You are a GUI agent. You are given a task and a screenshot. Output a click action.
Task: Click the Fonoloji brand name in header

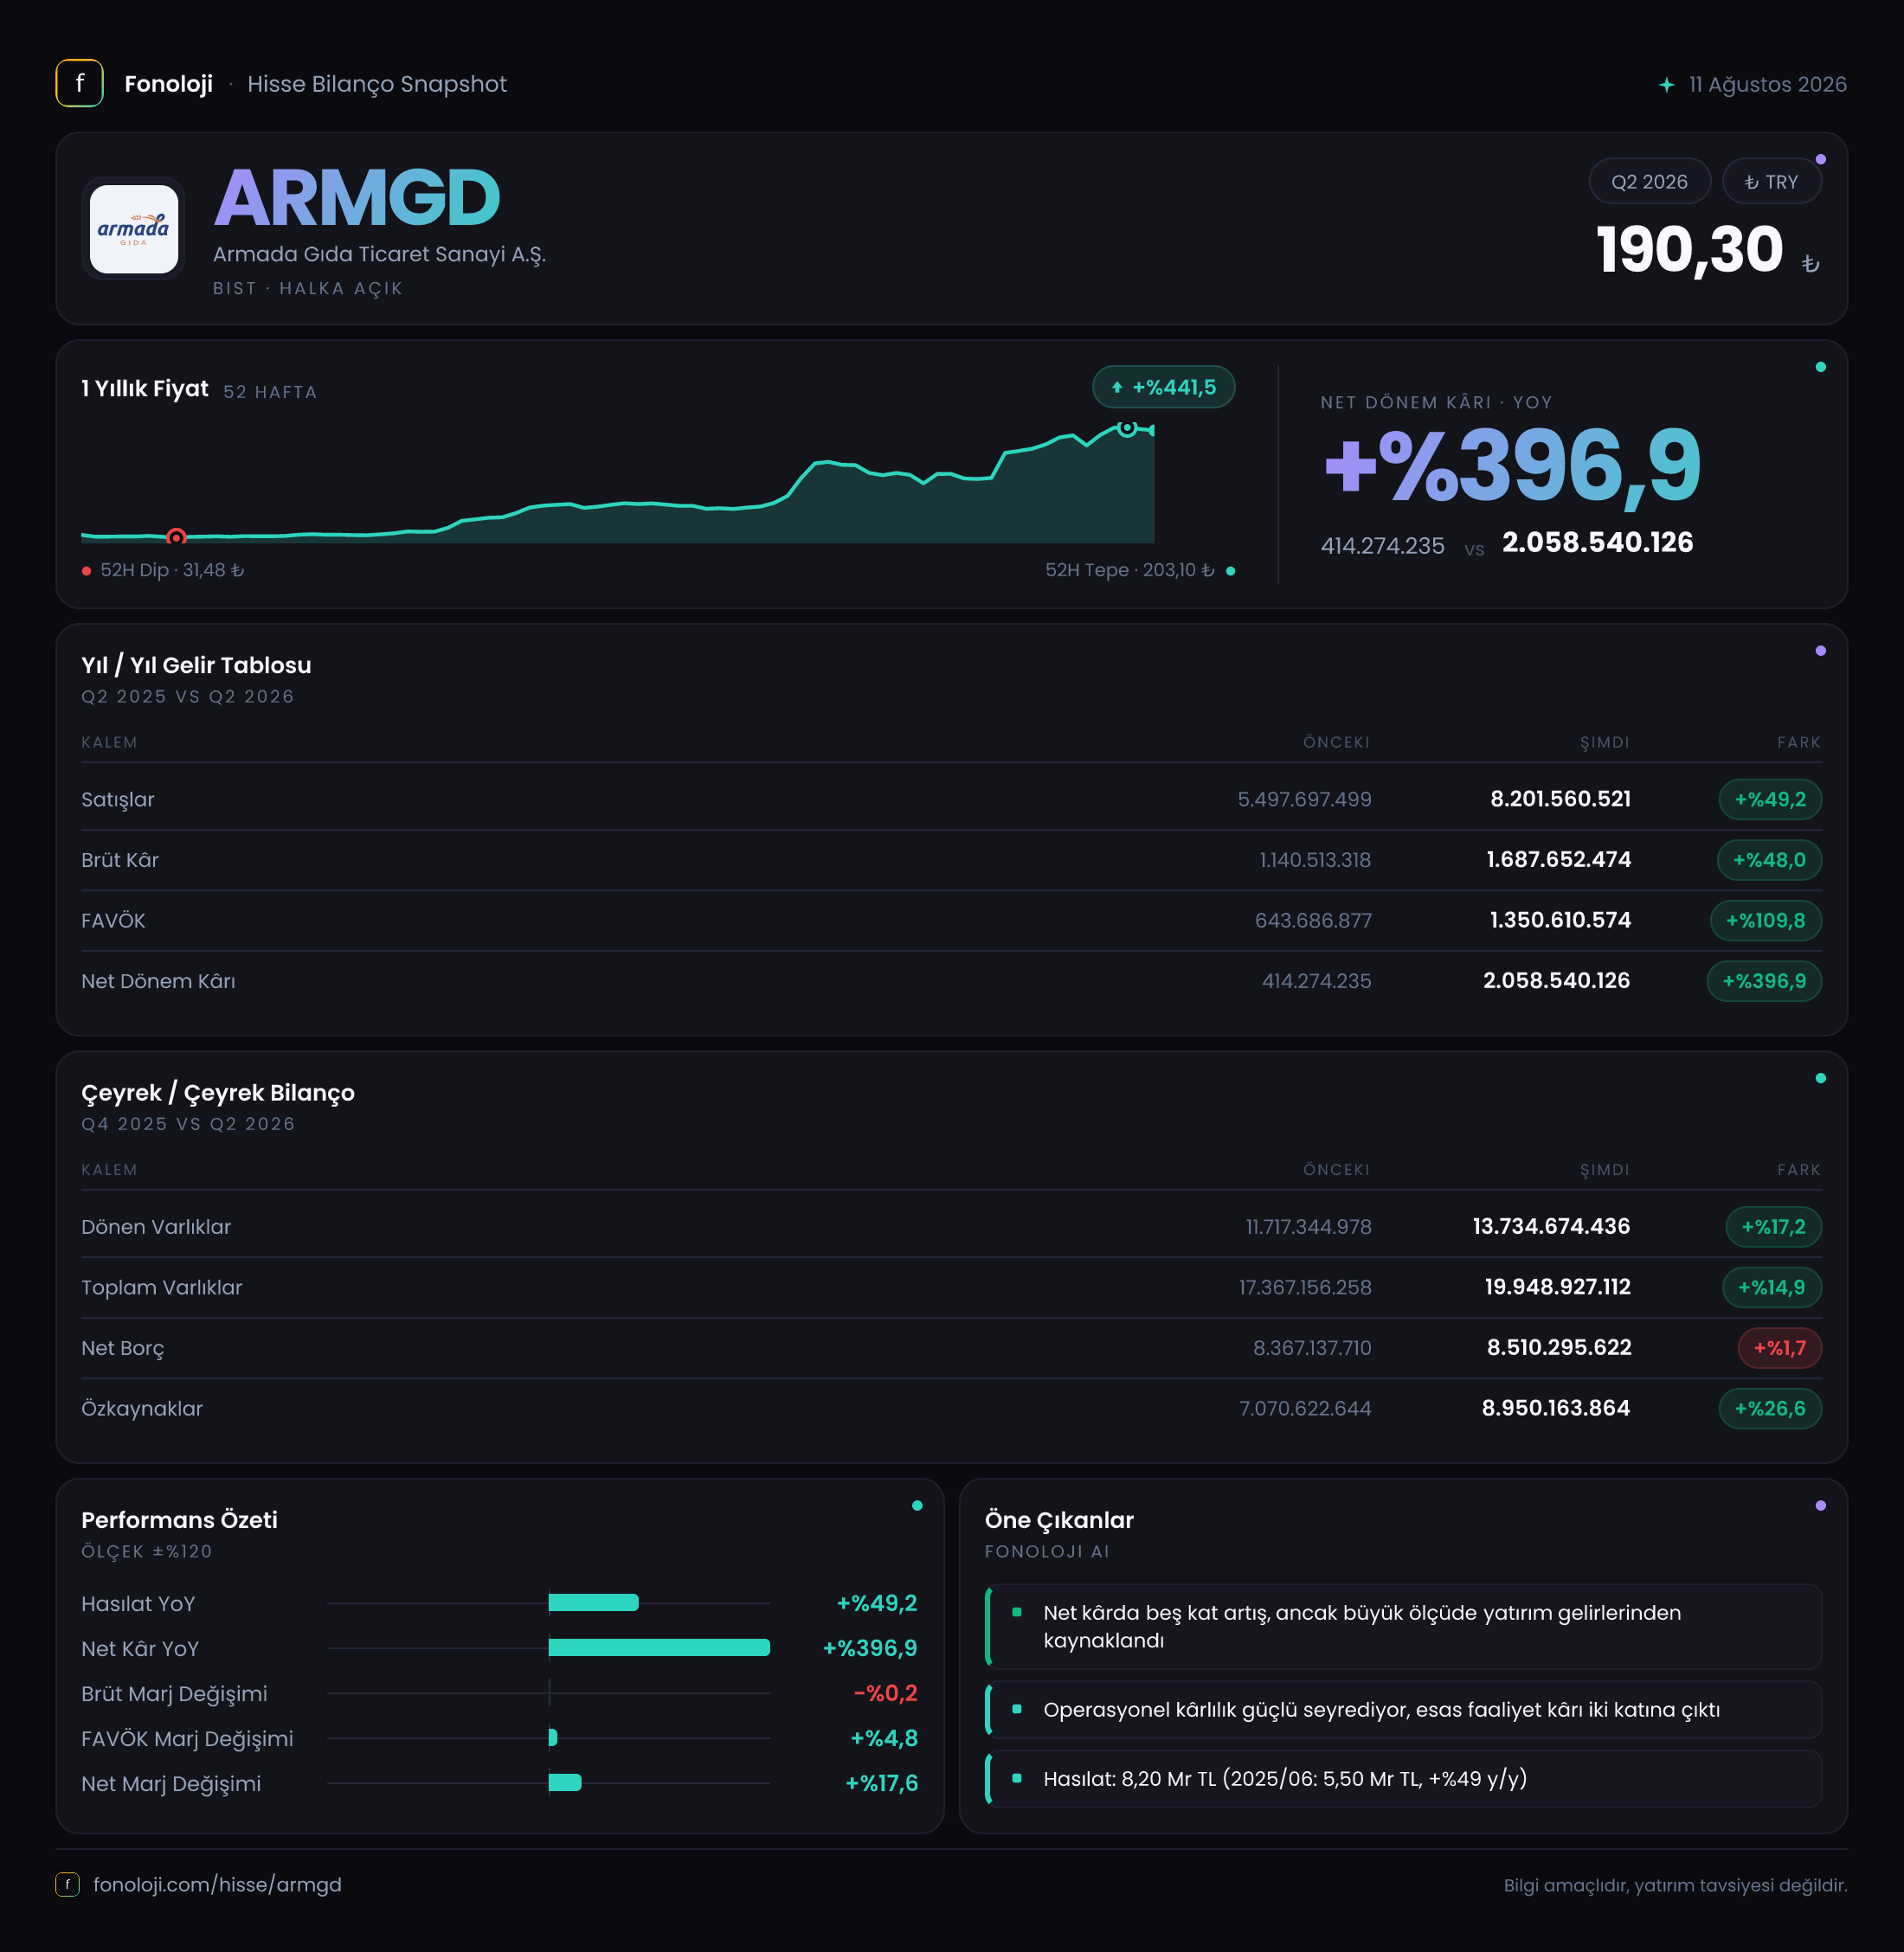tap(168, 84)
